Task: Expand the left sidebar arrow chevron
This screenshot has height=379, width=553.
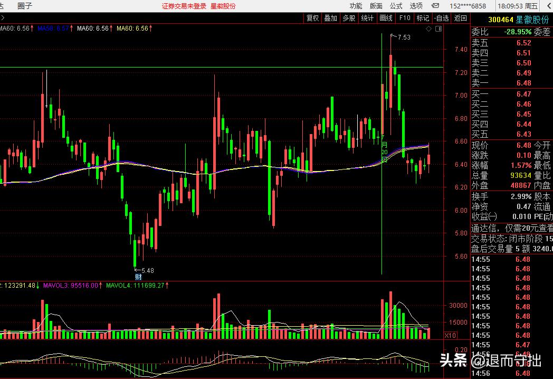Action: coord(3,18)
